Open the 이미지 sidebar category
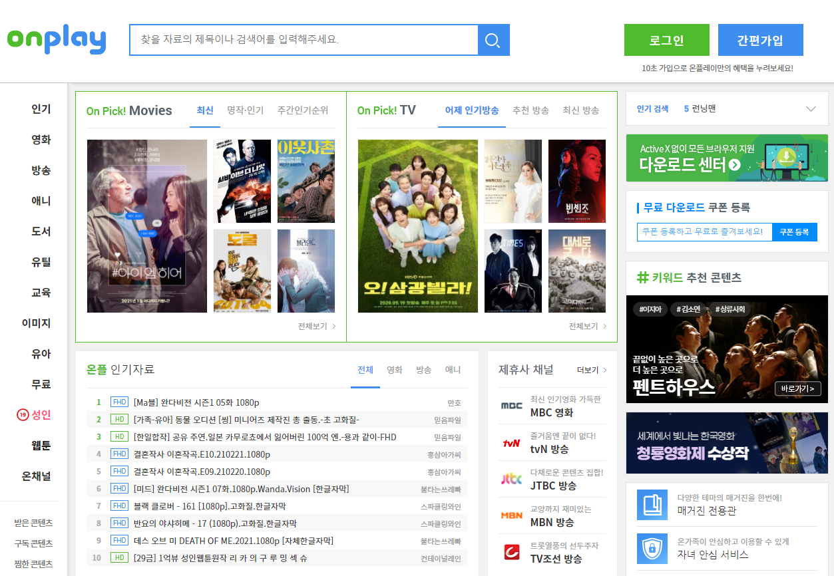834x576 pixels. (37, 323)
